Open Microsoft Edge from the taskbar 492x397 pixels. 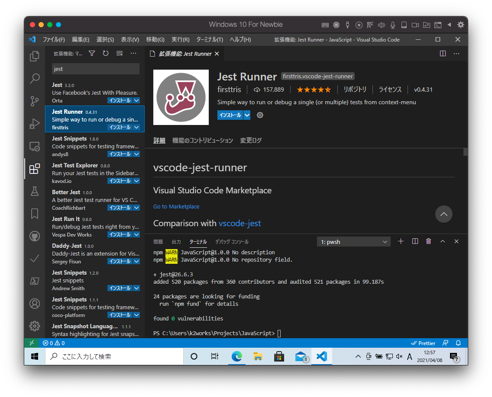236,357
